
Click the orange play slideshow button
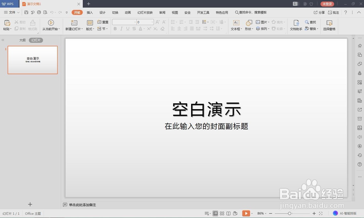click(246, 213)
